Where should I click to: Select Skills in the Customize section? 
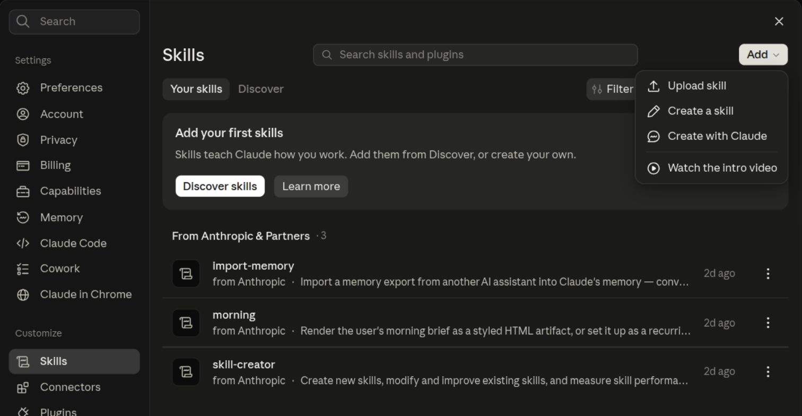(x=74, y=361)
